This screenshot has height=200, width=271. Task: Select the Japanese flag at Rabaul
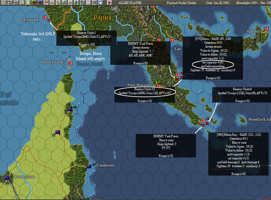pyautogui.click(x=266, y=29)
